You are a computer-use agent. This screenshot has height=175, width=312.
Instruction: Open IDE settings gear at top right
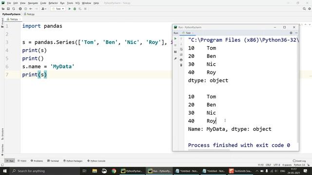pos(310,9)
